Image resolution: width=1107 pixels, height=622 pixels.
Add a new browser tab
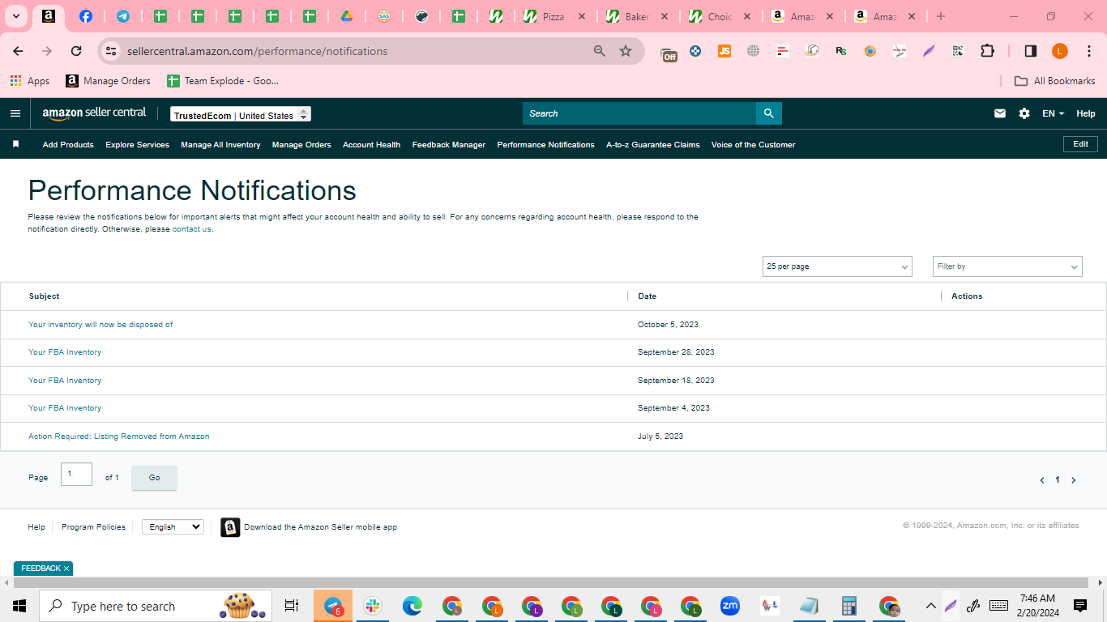coord(940,16)
